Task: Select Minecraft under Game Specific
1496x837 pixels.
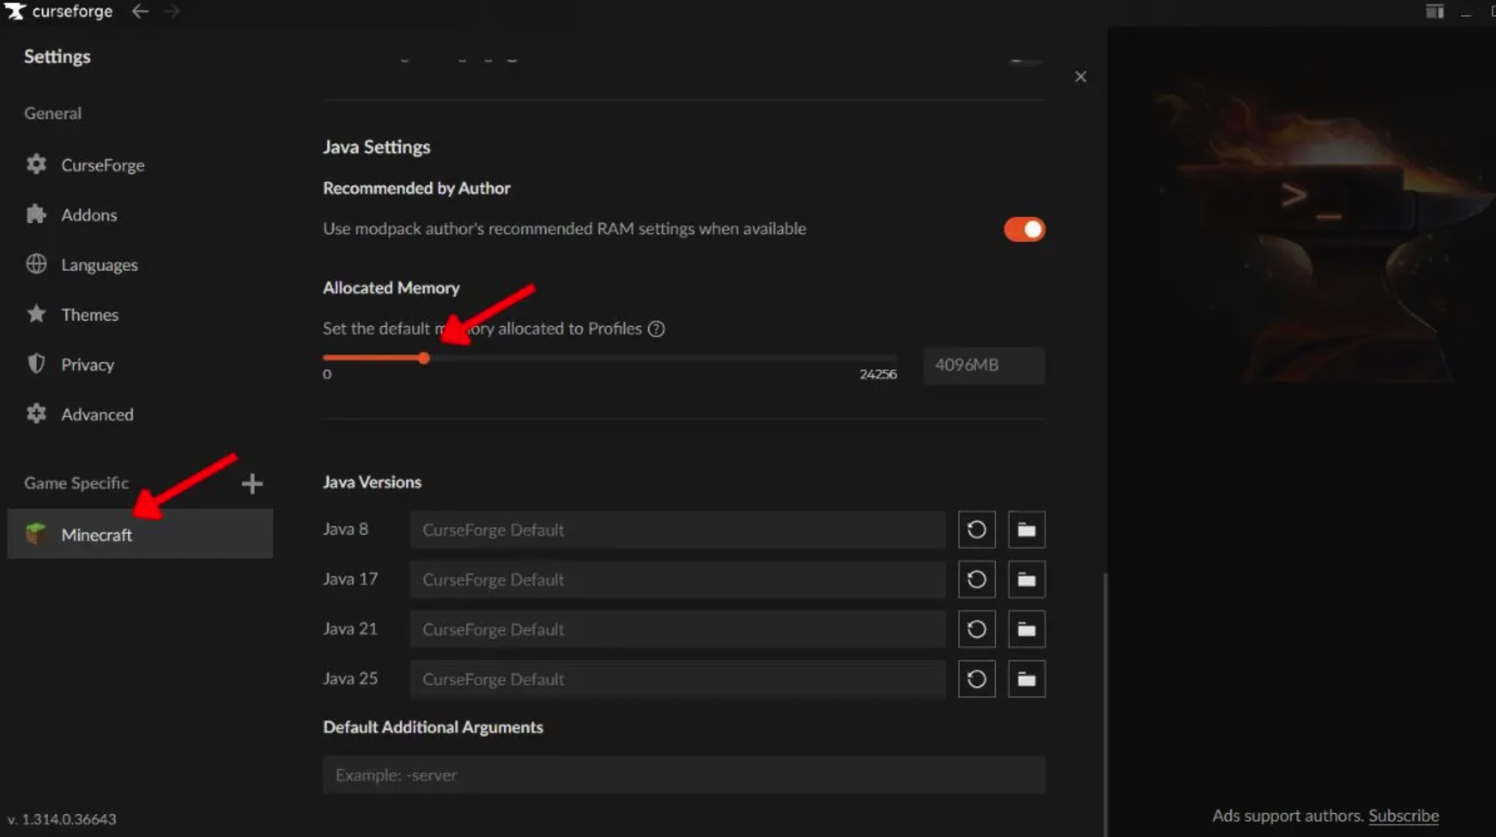Action: 140,534
